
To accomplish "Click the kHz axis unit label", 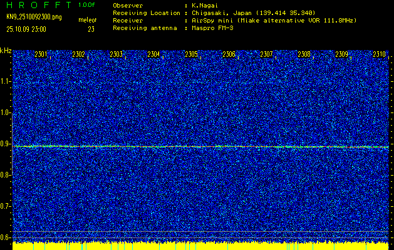I will click(6, 51).
